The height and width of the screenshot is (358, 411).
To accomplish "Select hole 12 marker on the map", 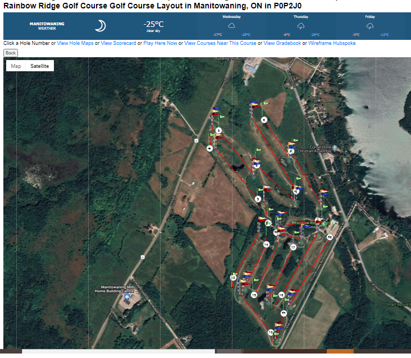I will pos(271,332).
